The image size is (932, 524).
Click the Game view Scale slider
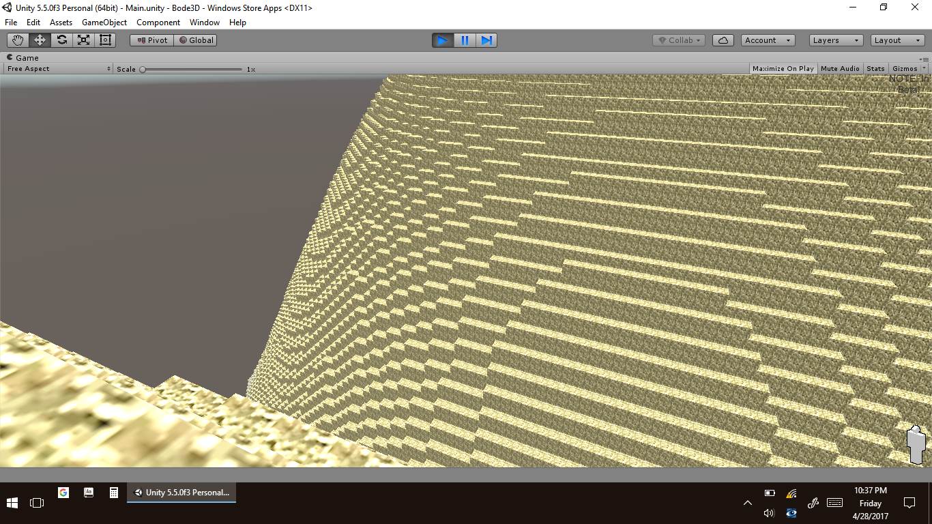point(192,69)
